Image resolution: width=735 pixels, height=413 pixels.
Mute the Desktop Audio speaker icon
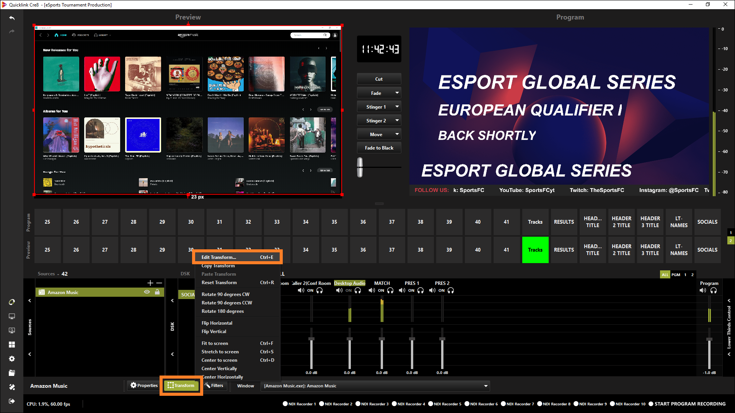click(x=339, y=291)
